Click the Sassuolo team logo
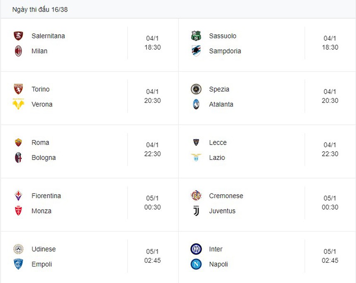 196,36
